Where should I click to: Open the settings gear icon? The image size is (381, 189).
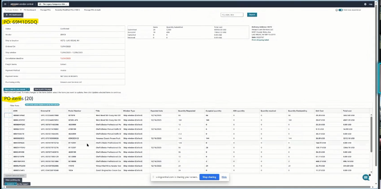tap(365, 4)
